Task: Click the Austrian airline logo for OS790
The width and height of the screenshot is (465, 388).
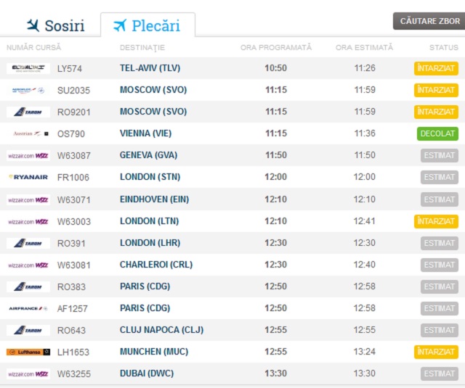Action: pyautogui.click(x=28, y=133)
